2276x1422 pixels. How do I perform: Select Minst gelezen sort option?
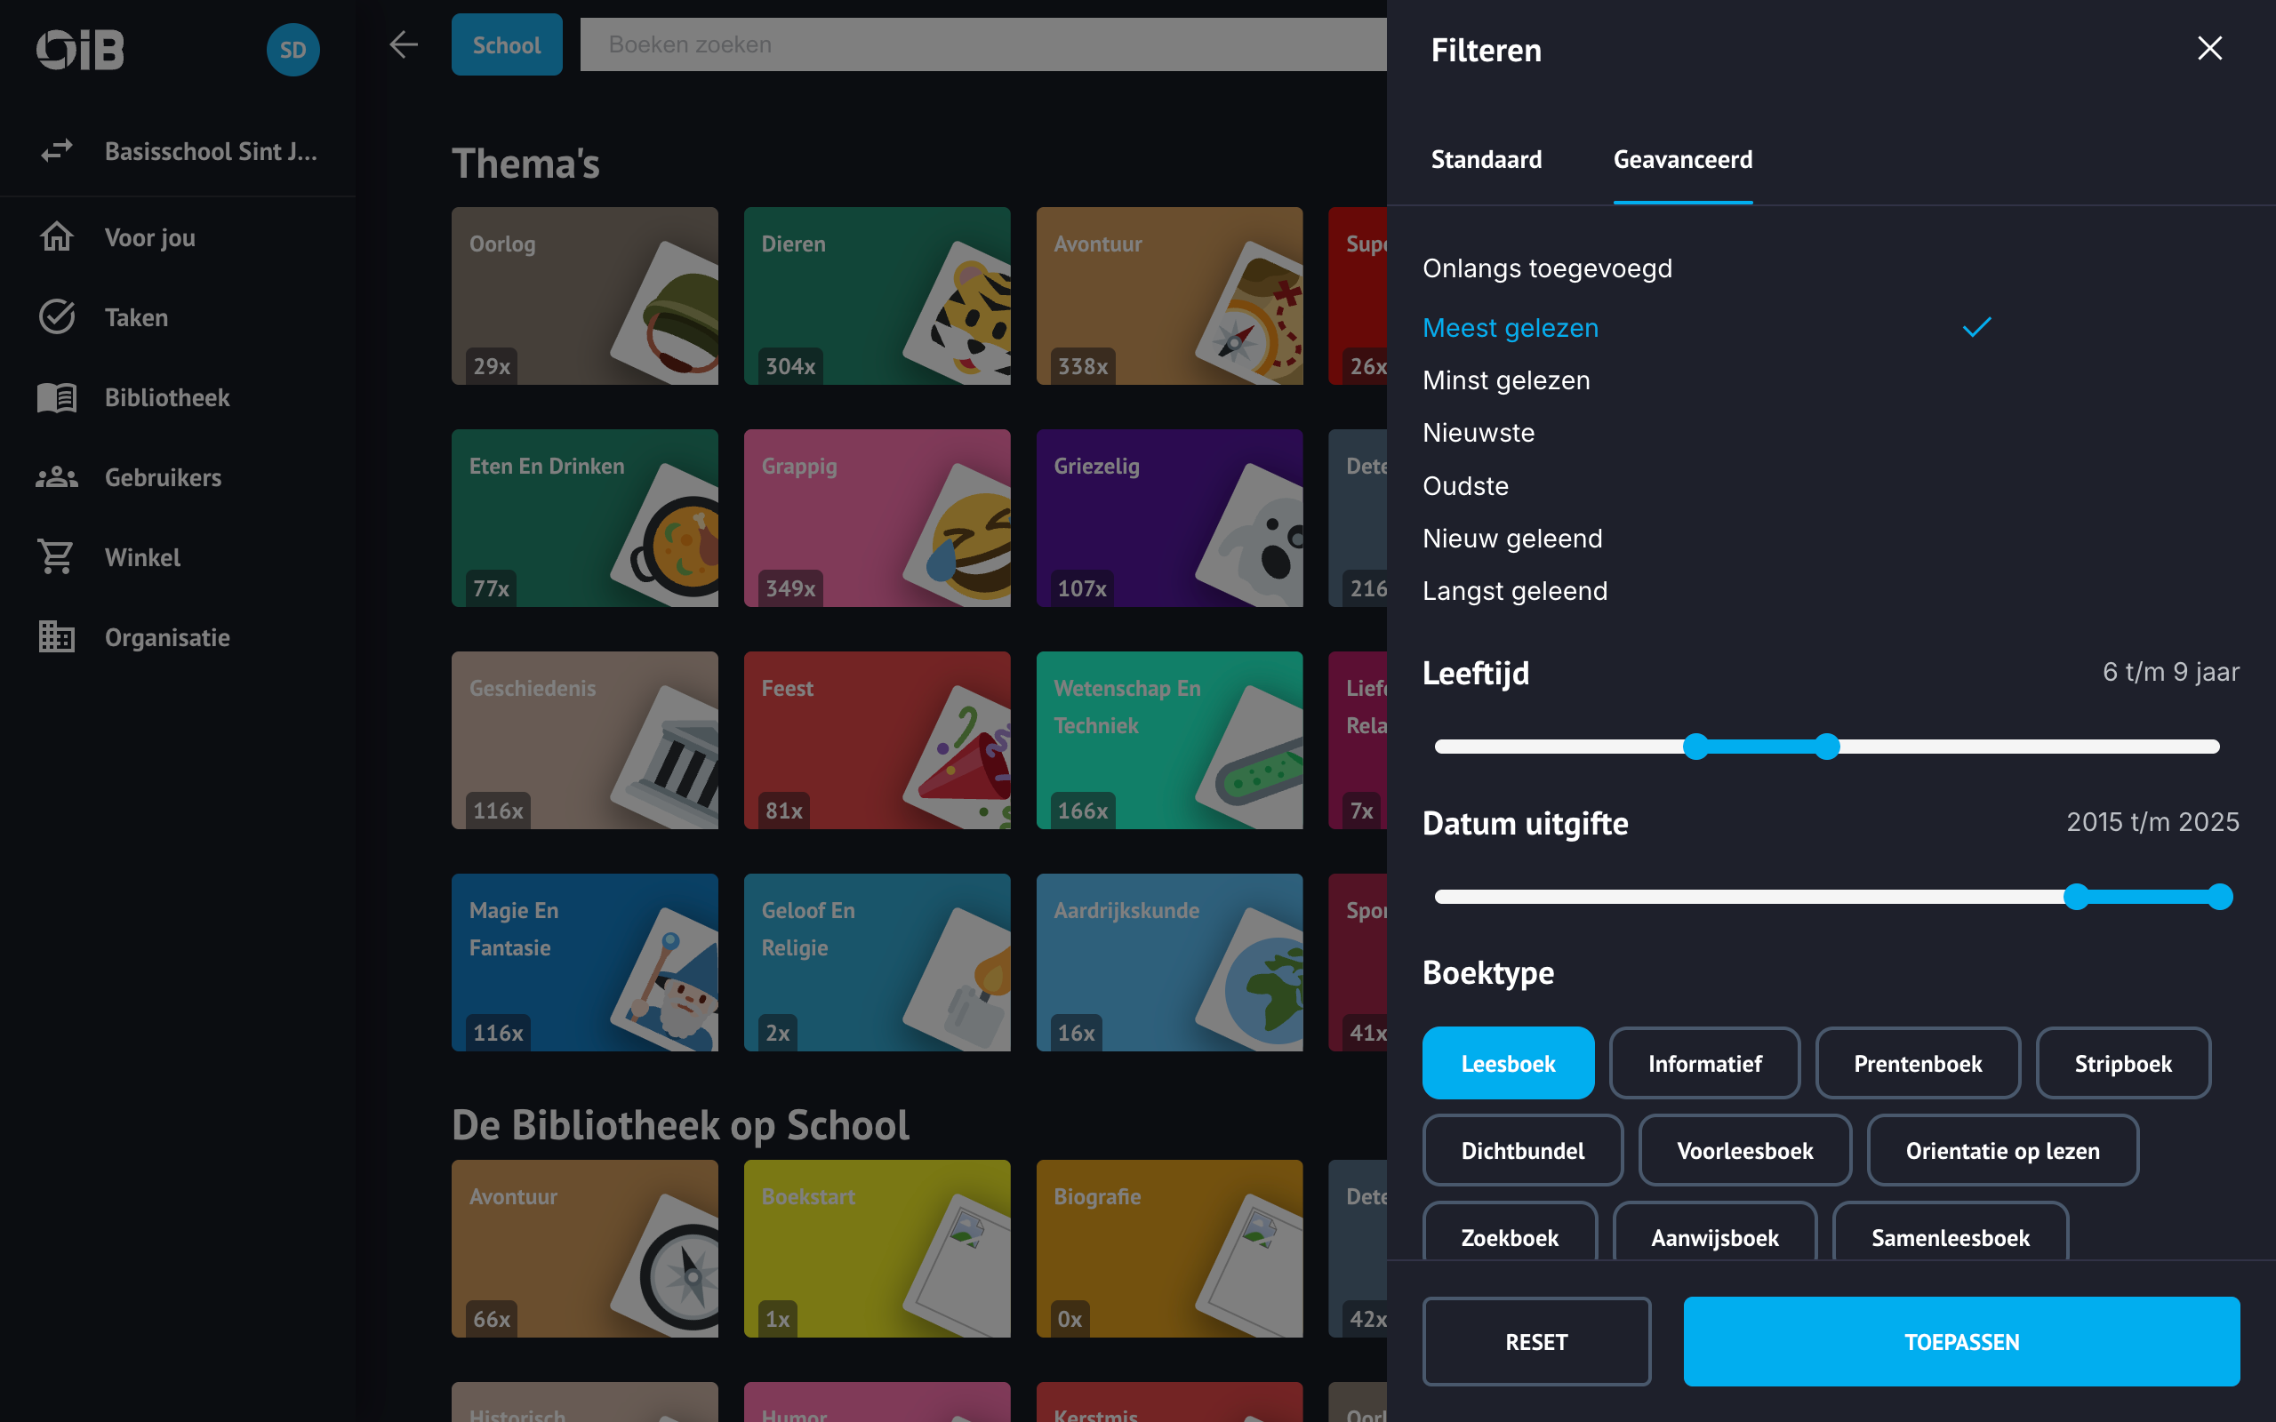(x=1506, y=380)
